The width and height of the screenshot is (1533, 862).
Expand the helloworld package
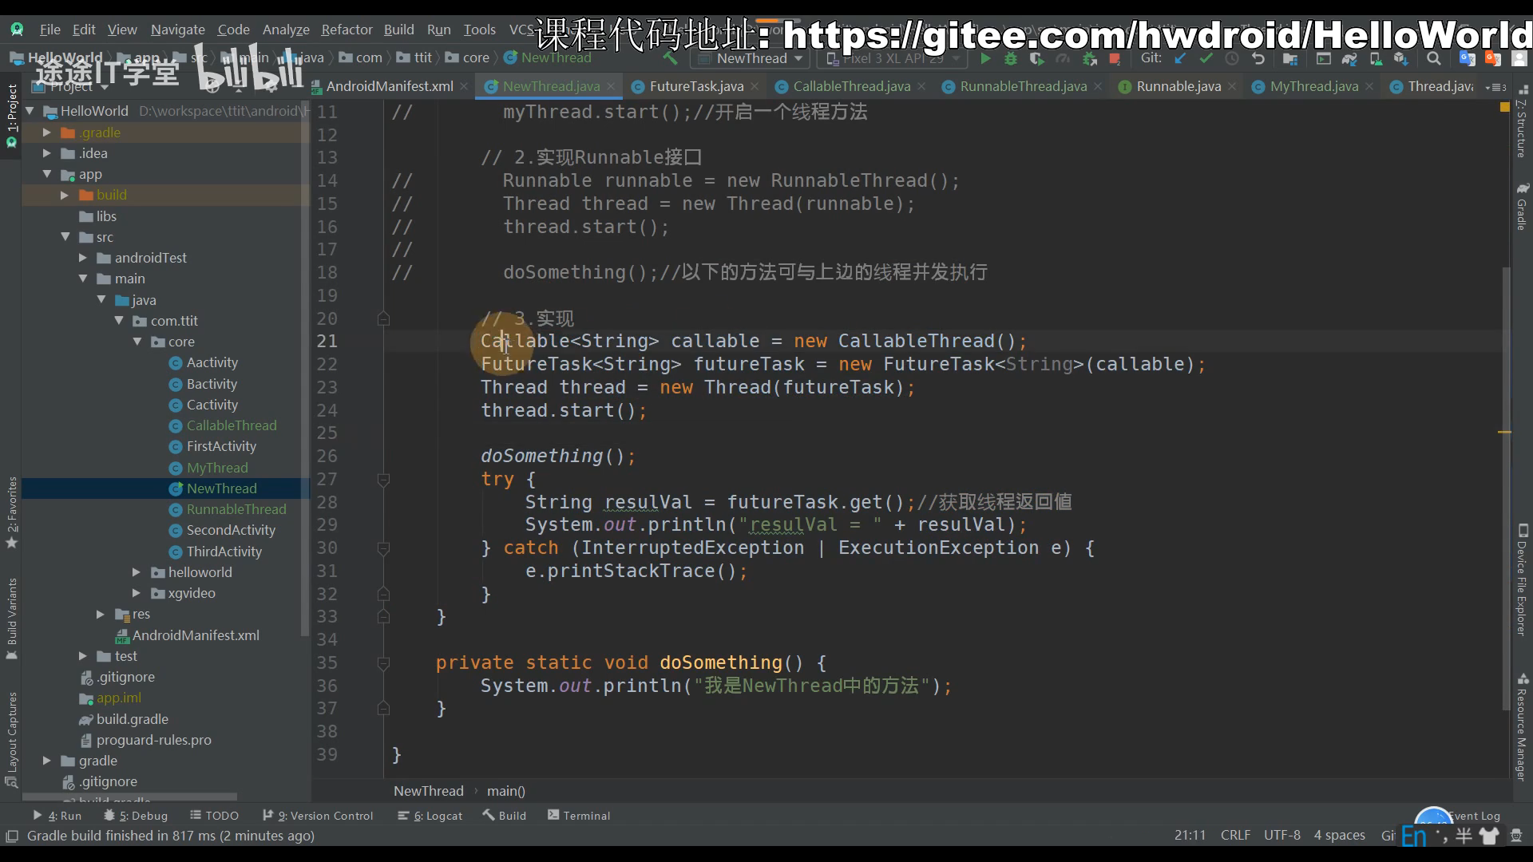point(137,572)
